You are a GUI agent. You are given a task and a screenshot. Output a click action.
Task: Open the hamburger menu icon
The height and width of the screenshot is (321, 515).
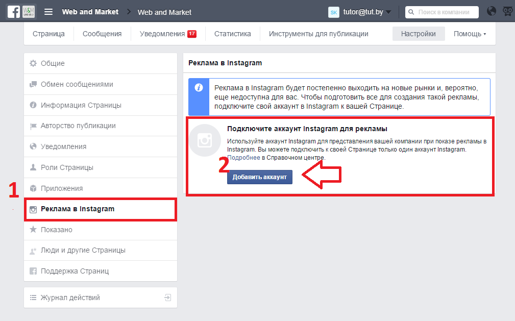click(x=48, y=12)
